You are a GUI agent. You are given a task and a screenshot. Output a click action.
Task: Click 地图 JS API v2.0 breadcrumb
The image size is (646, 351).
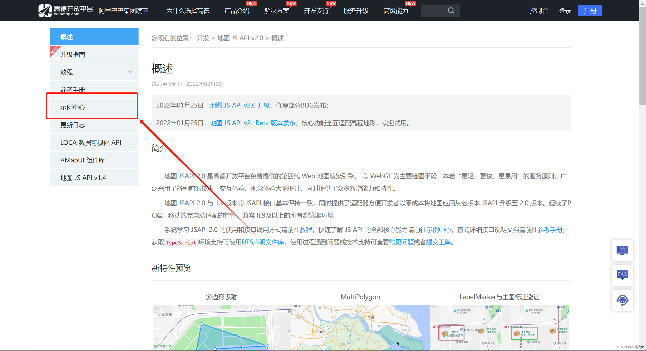[x=240, y=38]
